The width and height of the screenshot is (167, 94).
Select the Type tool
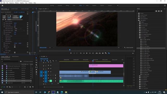pyautogui.click(x=36, y=74)
